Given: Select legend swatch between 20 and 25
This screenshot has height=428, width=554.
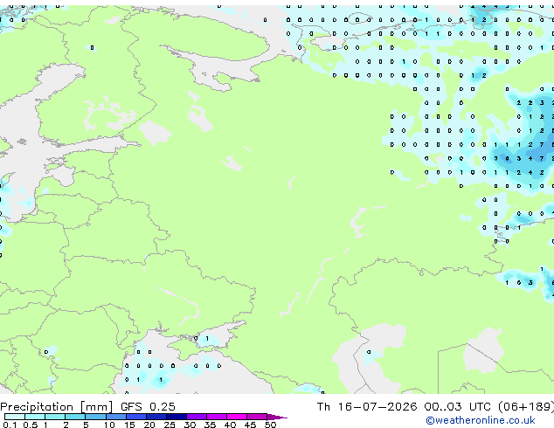Looking at the screenshot, I should point(156,417).
